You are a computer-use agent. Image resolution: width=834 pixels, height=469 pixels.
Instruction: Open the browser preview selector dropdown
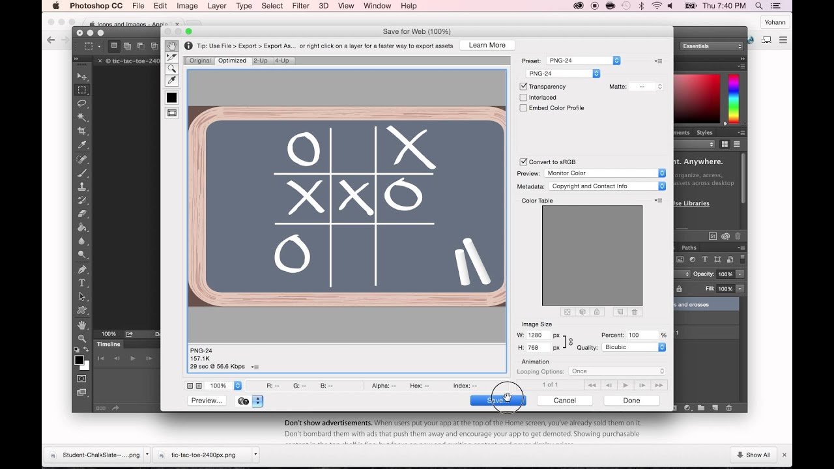coord(257,401)
